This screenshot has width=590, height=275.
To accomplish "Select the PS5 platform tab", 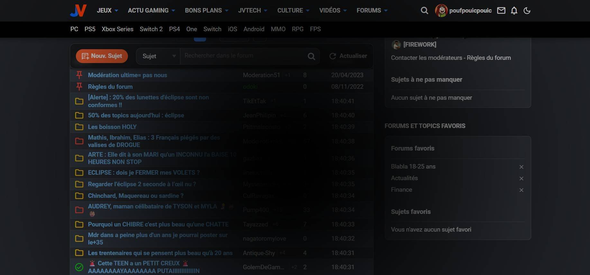I will coord(90,29).
